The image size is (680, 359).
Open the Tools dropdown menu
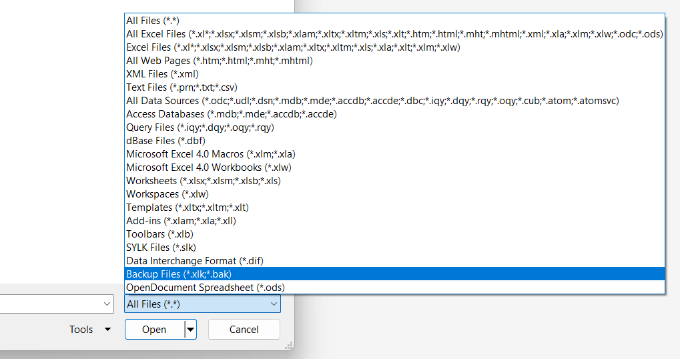point(90,330)
